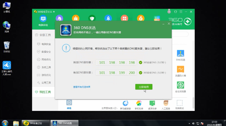Click the volume speaker tray icon
This screenshot has height=126, width=226.
[x=194, y=123]
